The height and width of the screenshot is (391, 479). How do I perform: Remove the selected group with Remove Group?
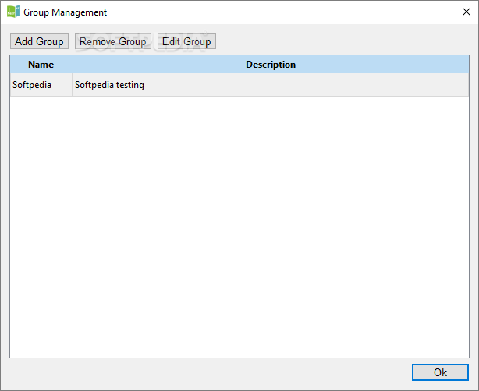click(x=112, y=41)
